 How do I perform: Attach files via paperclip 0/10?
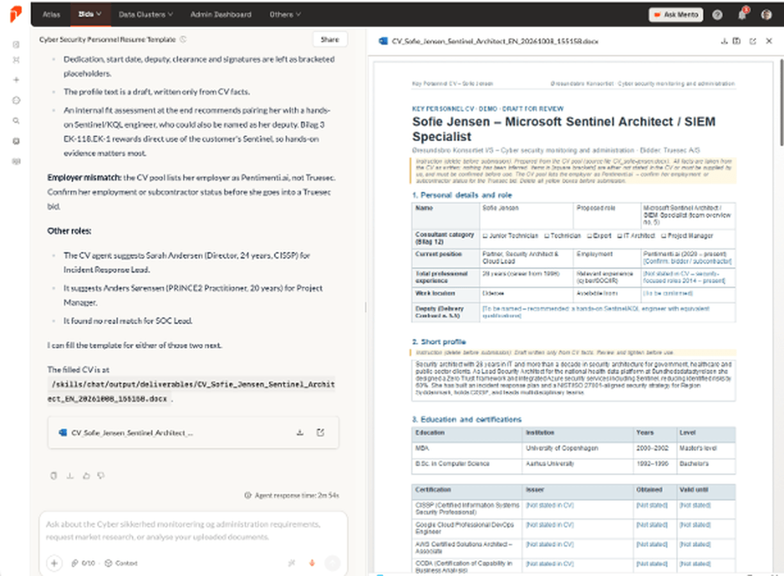83,563
